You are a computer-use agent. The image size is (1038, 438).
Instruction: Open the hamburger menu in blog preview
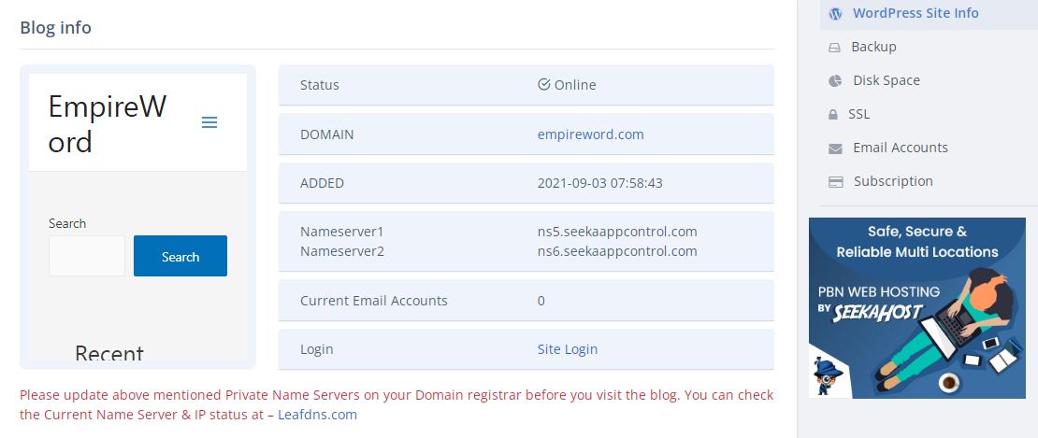(x=209, y=122)
